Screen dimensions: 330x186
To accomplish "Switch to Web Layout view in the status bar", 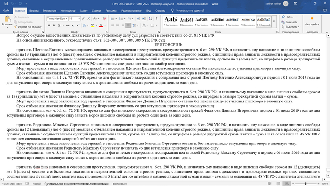I will [x=287, y=184].
